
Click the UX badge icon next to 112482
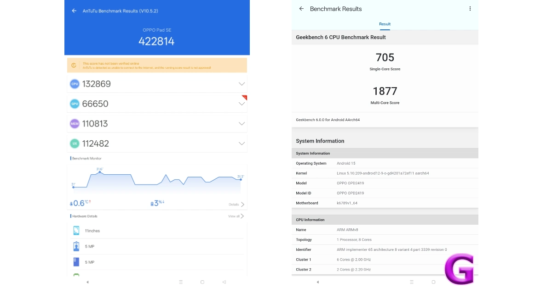pyautogui.click(x=75, y=144)
